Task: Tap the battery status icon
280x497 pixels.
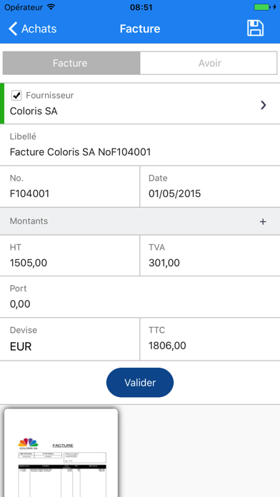Action: [x=264, y=7]
